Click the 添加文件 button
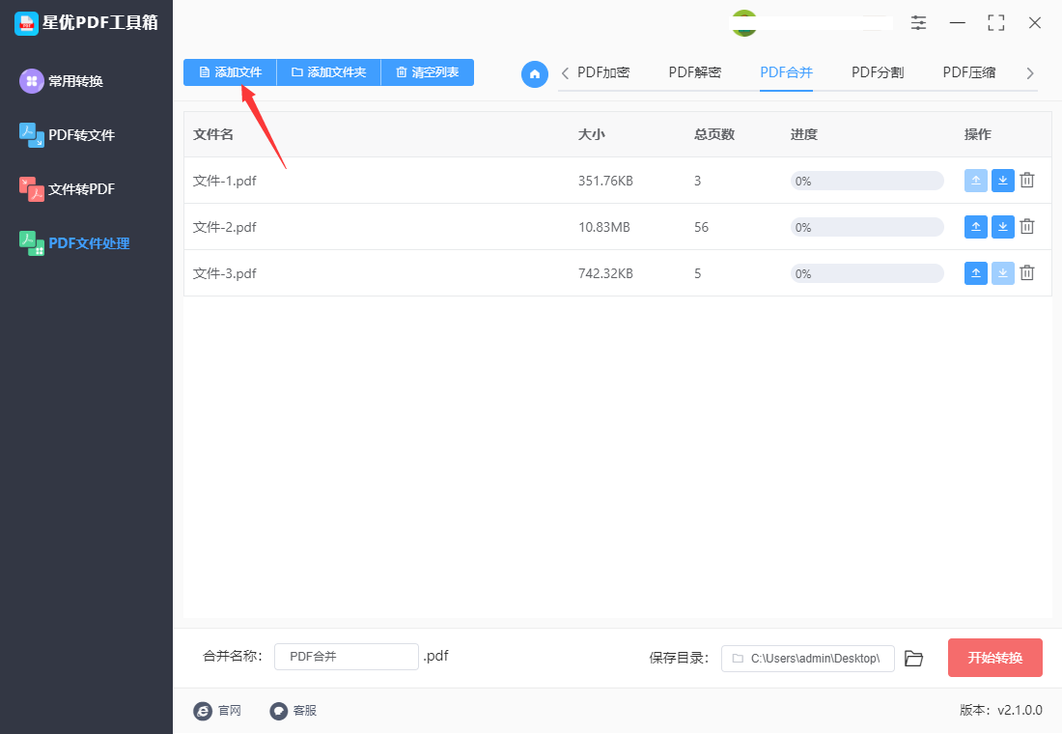The width and height of the screenshot is (1062, 734). pyautogui.click(x=229, y=72)
